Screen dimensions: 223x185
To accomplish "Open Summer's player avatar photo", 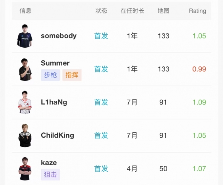I will (x=25, y=69).
